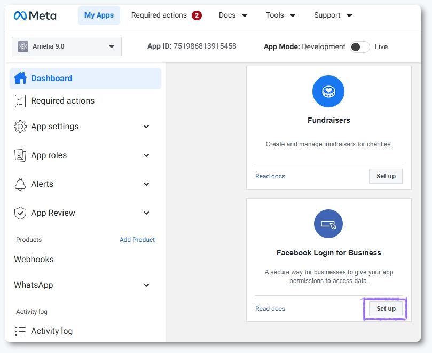Click the App Review shield icon
Screen dimensions: 432x353
[20, 213]
